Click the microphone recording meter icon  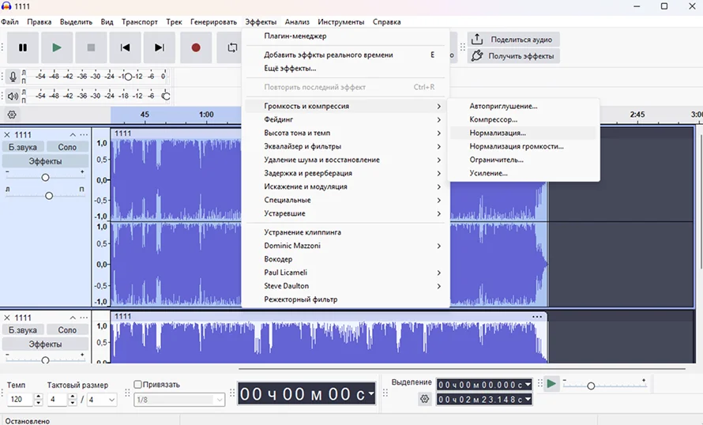[x=13, y=77]
